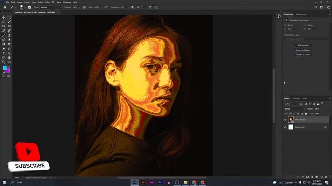
Task: Toggle Lock transparent pixels
Action: click(290, 114)
